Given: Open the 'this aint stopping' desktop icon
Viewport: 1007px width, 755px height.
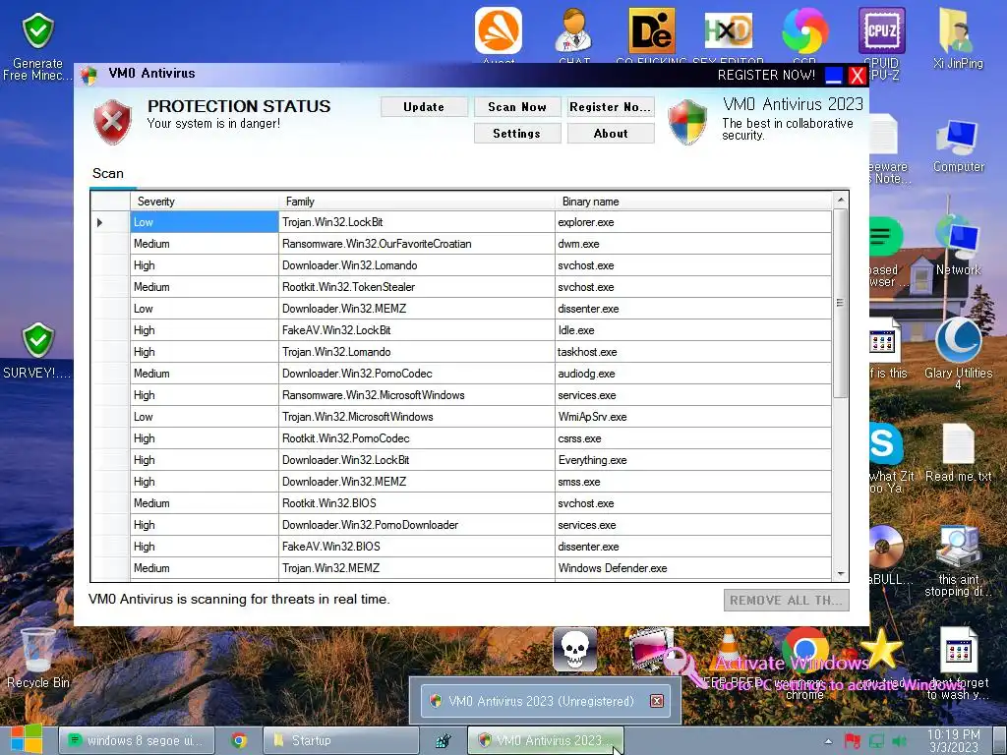Looking at the screenshot, I should tap(958, 548).
